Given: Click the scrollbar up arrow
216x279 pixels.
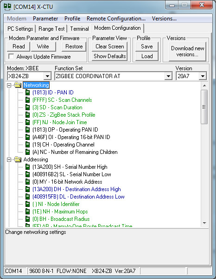Looking at the screenshot, I should 204,86.
